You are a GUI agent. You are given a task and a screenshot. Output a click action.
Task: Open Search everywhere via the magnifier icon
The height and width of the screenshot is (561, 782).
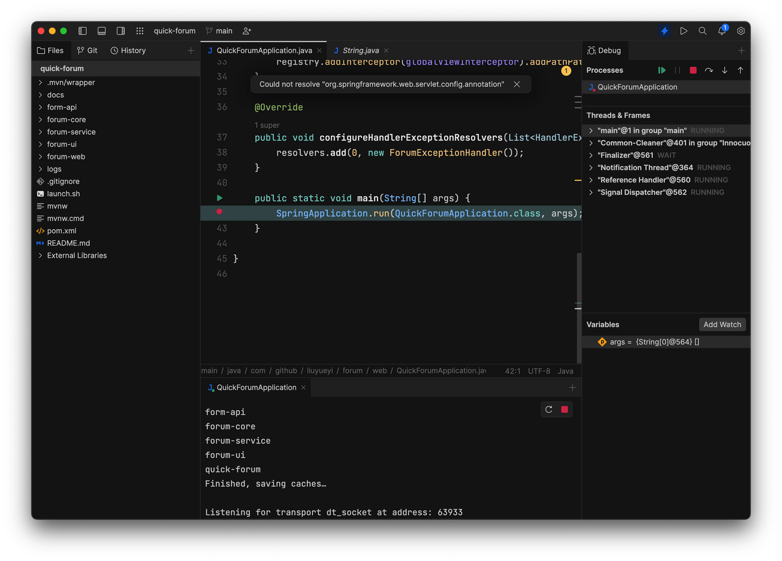point(703,31)
